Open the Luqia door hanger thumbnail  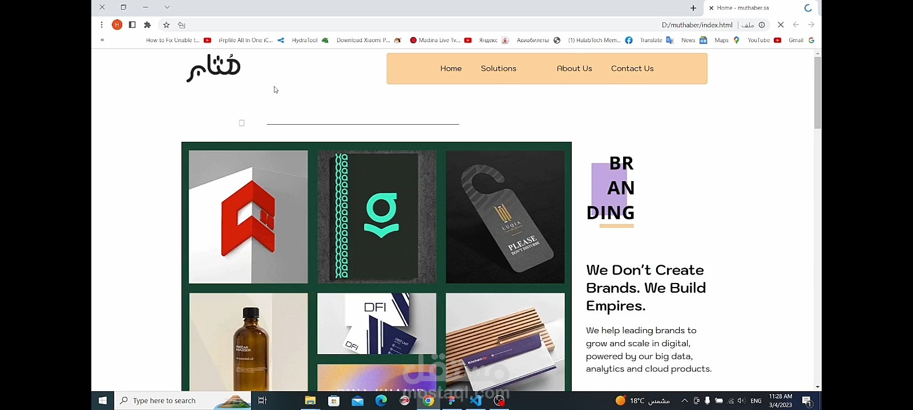tap(505, 217)
